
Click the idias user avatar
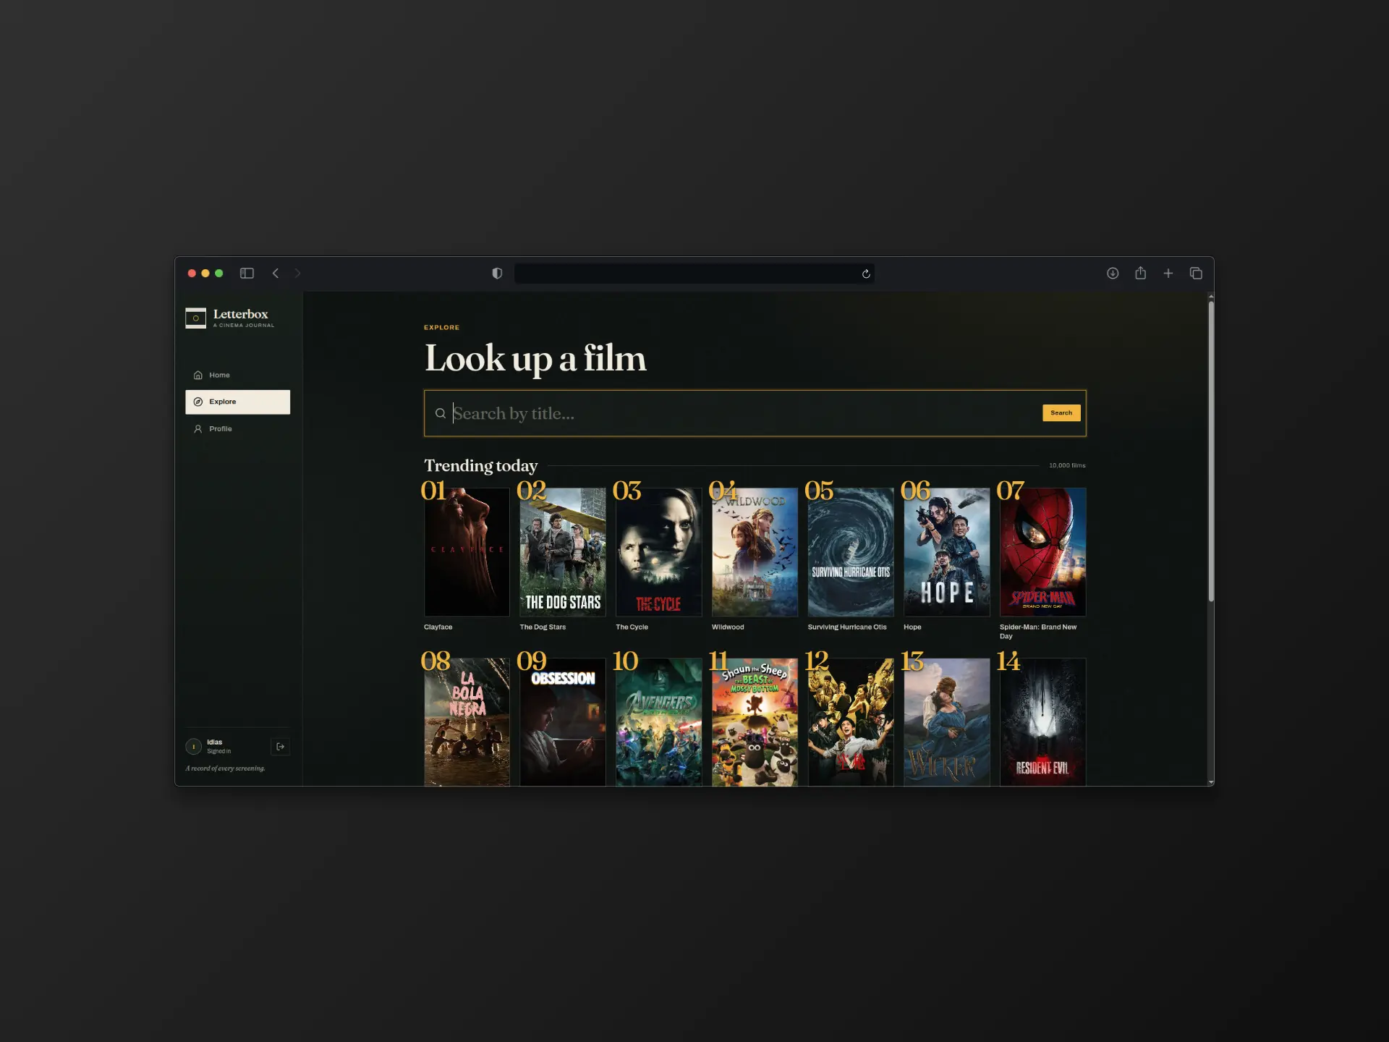193,746
